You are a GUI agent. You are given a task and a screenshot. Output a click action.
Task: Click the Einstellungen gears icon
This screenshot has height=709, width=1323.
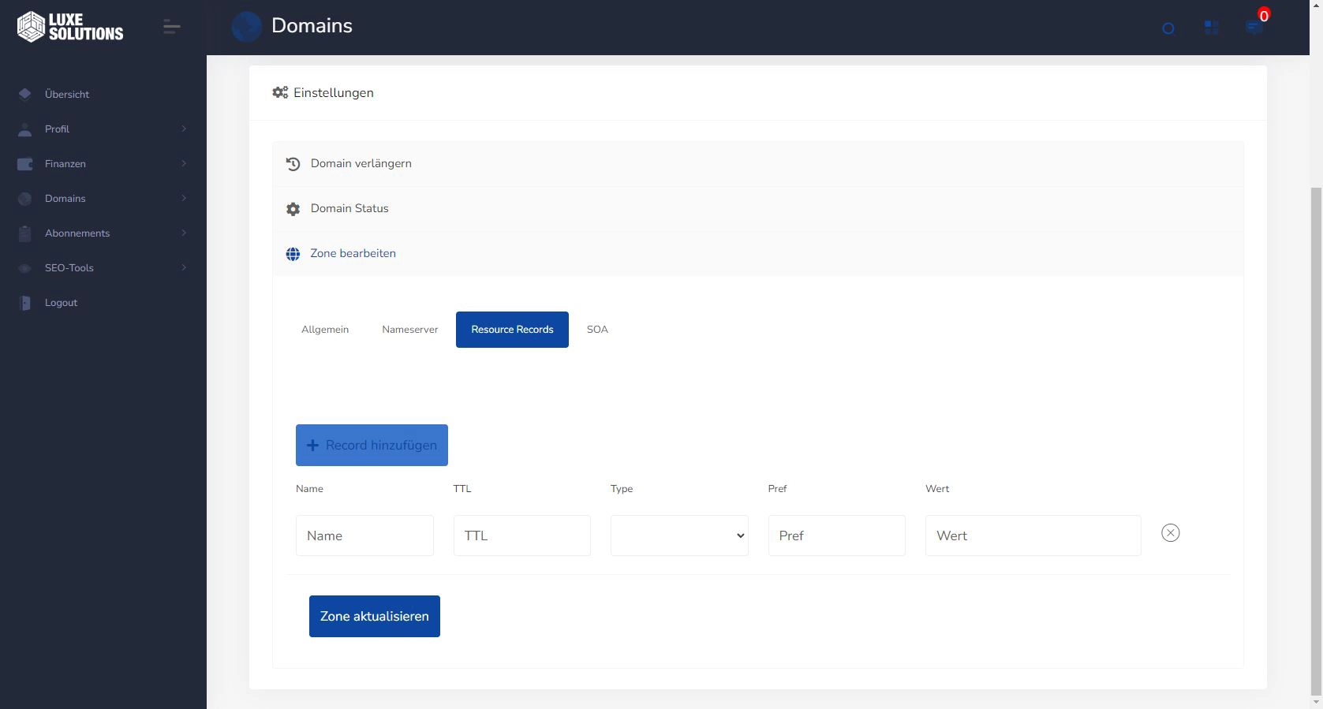click(x=280, y=93)
